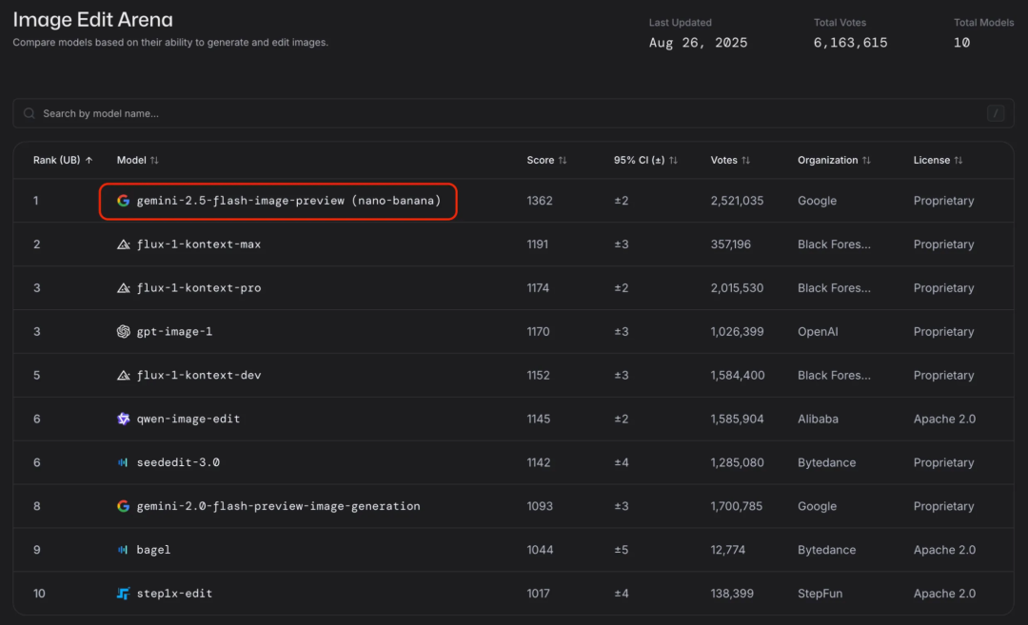Open the flux-1-kontext-pro model link

[x=198, y=288]
